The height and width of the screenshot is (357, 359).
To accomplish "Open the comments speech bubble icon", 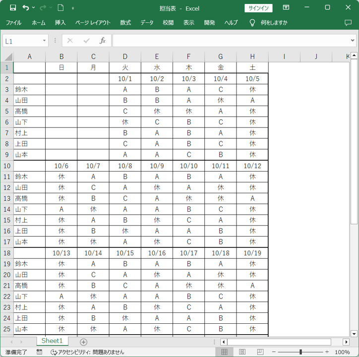I will 348,23.
